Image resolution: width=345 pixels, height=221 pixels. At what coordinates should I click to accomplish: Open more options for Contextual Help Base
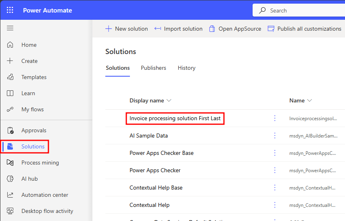point(275,188)
